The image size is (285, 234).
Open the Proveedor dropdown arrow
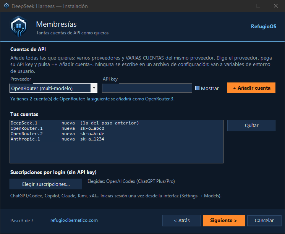point(94,88)
